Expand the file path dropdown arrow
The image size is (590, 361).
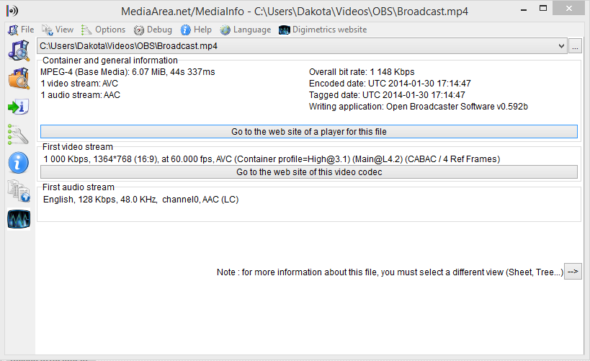coord(561,46)
